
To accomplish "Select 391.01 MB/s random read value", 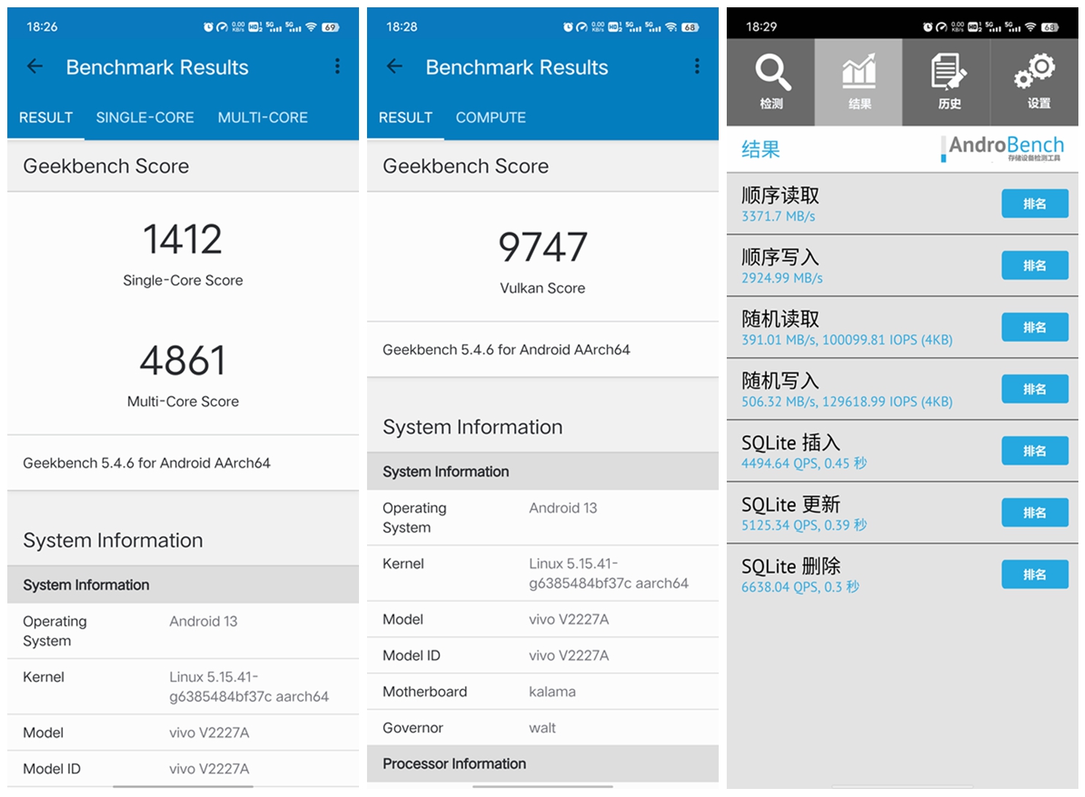I will pyautogui.click(x=847, y=340).
